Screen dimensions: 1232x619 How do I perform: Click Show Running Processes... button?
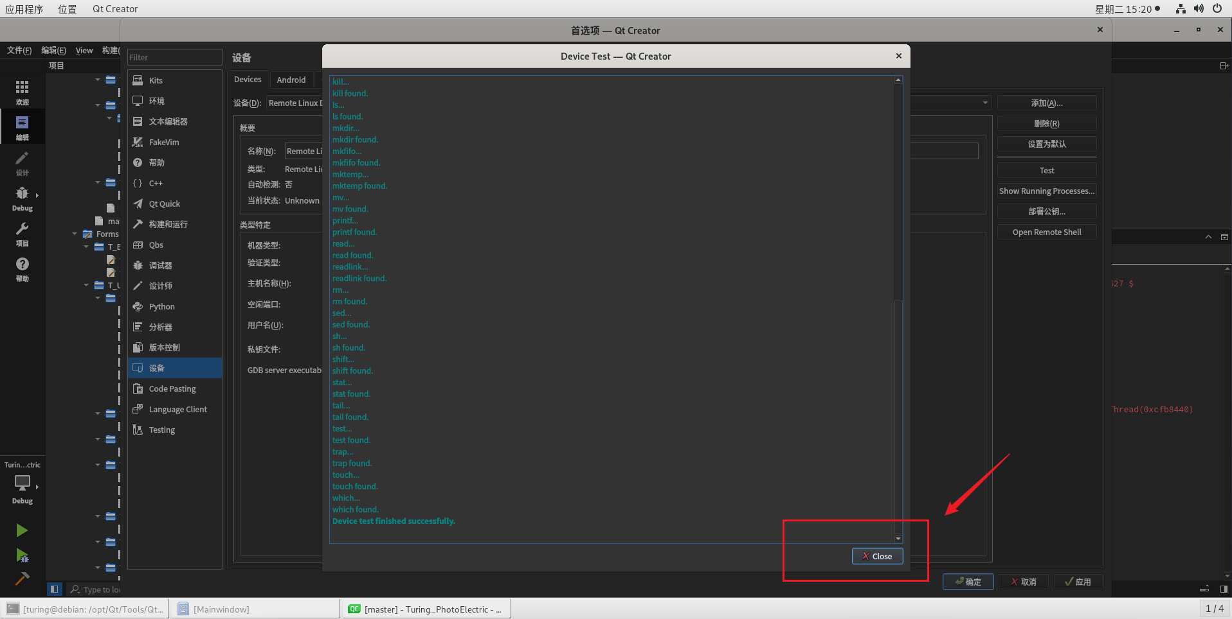[1047, 191]
